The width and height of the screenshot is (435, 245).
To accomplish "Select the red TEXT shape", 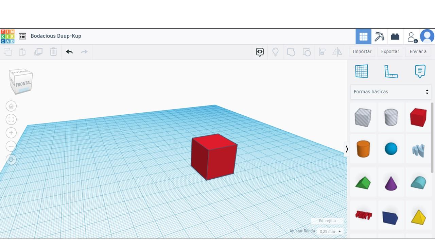I will 363,215.
